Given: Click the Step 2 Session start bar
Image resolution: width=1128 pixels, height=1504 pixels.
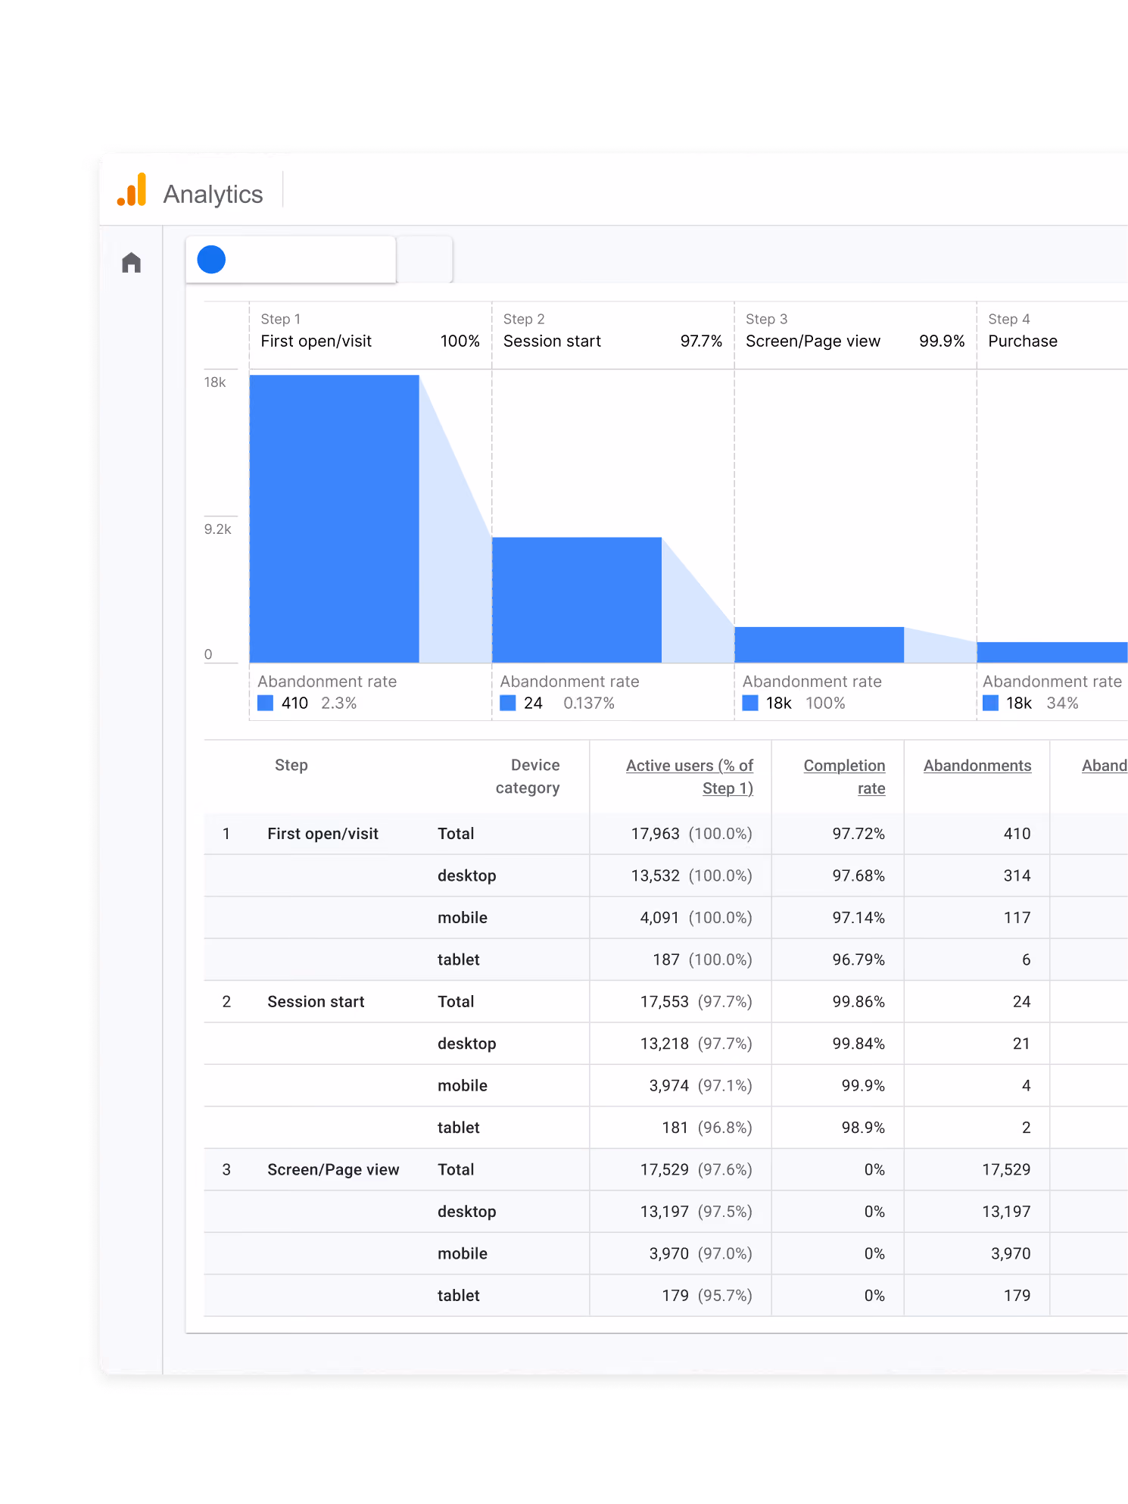Looking at the screenshot, I should tap(577, 600).
